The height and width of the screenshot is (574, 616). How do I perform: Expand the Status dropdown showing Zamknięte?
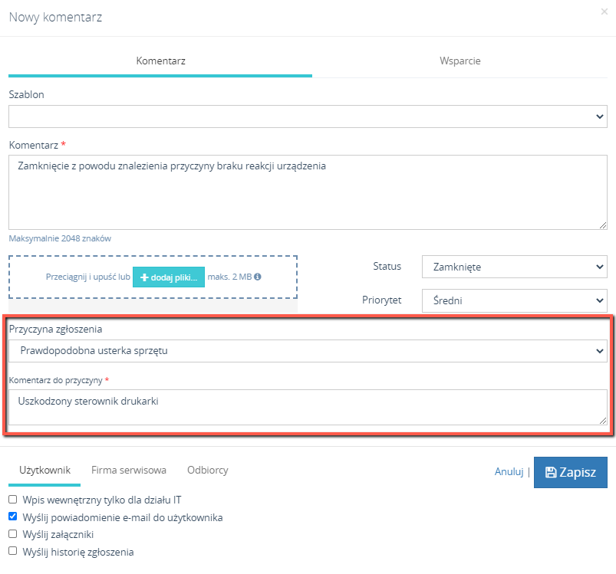(x=515, y=267)
